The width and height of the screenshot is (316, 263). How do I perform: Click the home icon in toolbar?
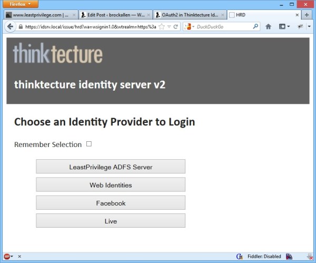269,26
